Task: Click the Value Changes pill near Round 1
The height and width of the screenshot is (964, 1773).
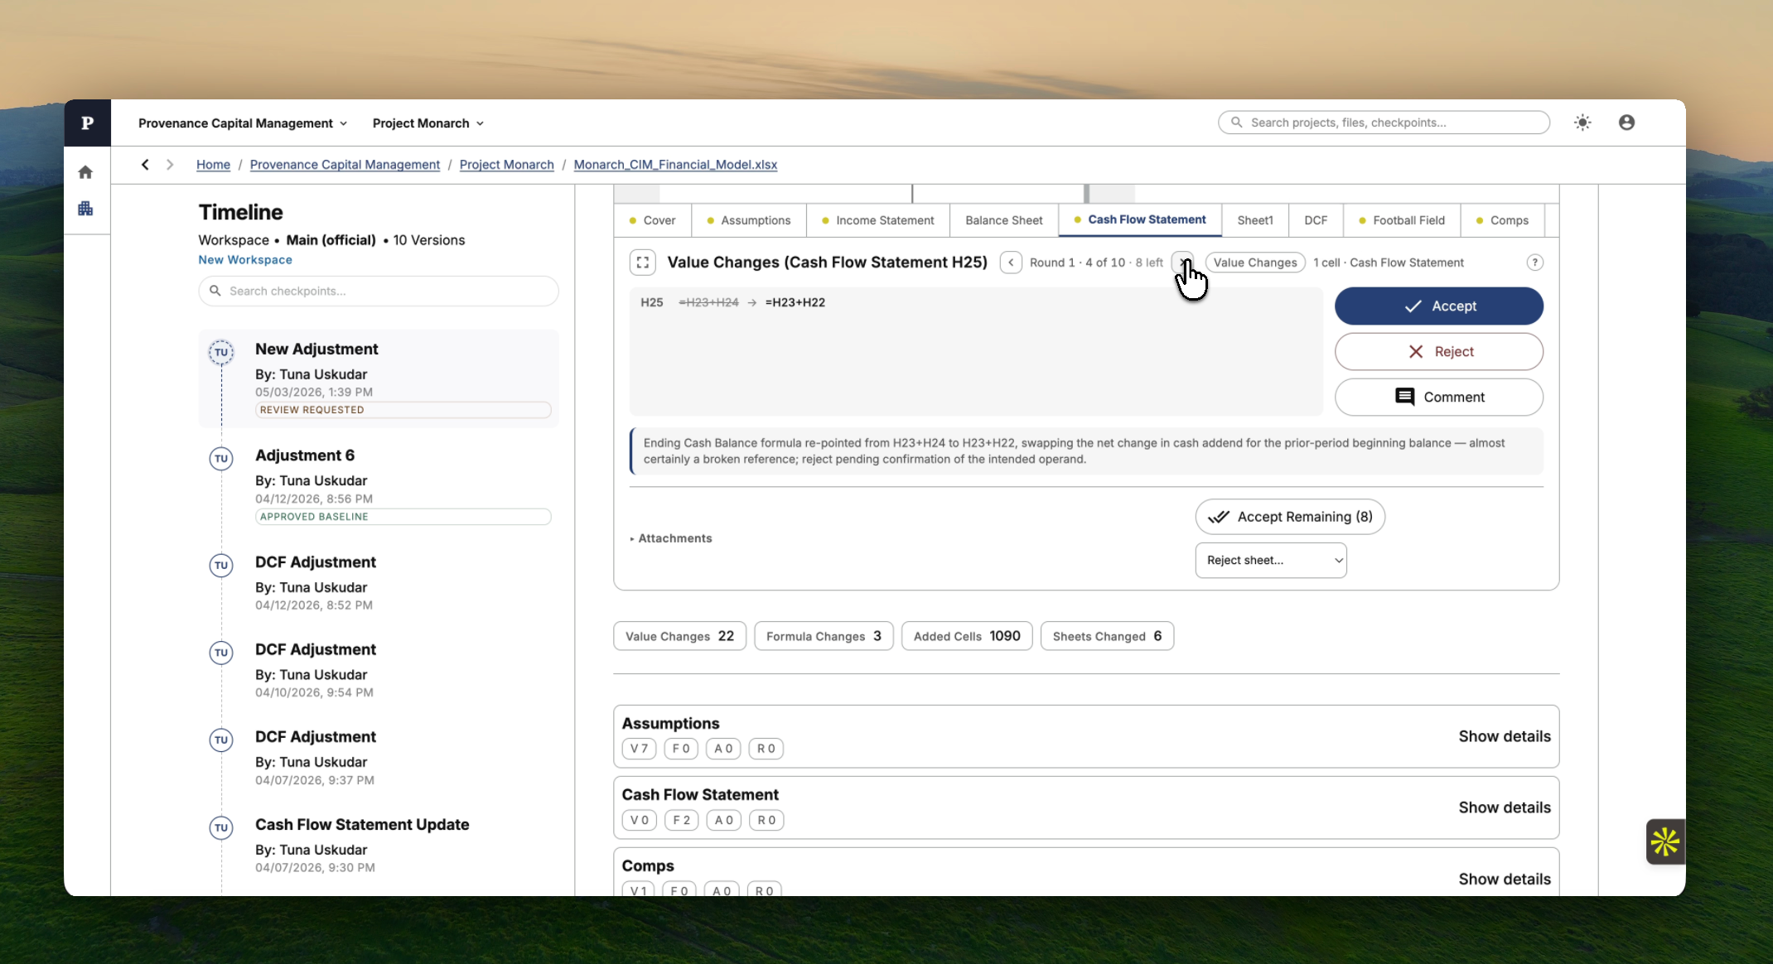Action: tap(1254, 263)
